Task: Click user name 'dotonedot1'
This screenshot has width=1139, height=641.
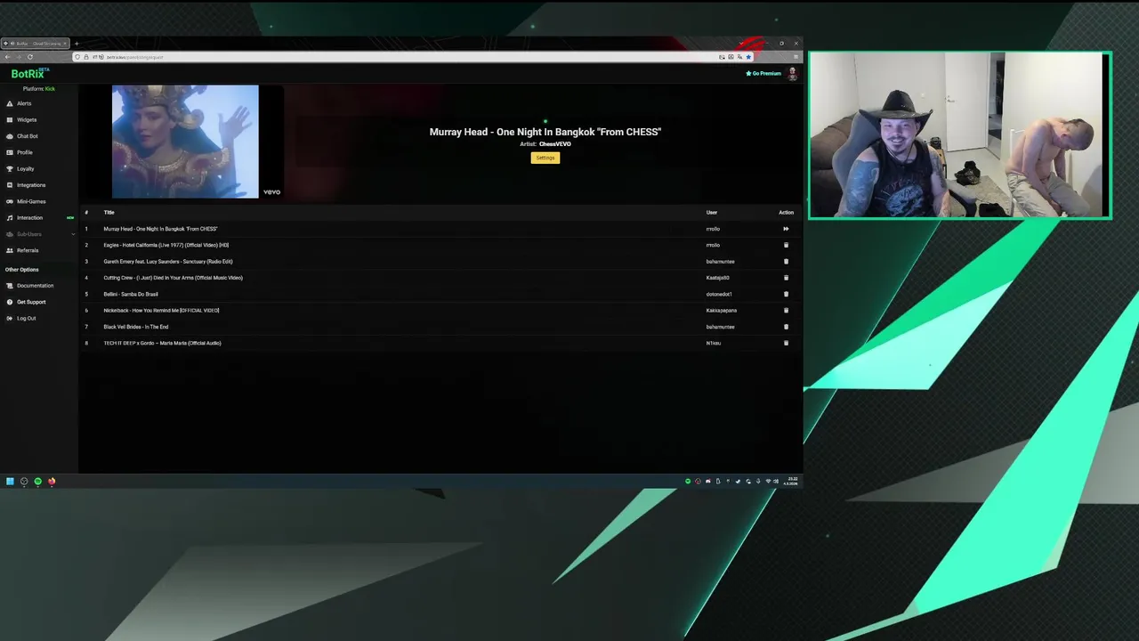Action: tap(719, 294)
